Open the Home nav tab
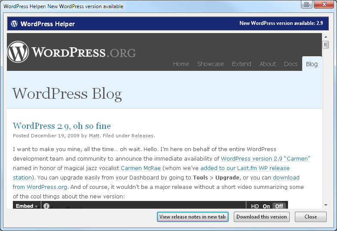The image size is (337, 231). [181, 64]
